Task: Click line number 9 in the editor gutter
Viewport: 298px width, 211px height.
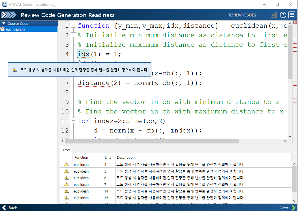Action: coord(67,102)
